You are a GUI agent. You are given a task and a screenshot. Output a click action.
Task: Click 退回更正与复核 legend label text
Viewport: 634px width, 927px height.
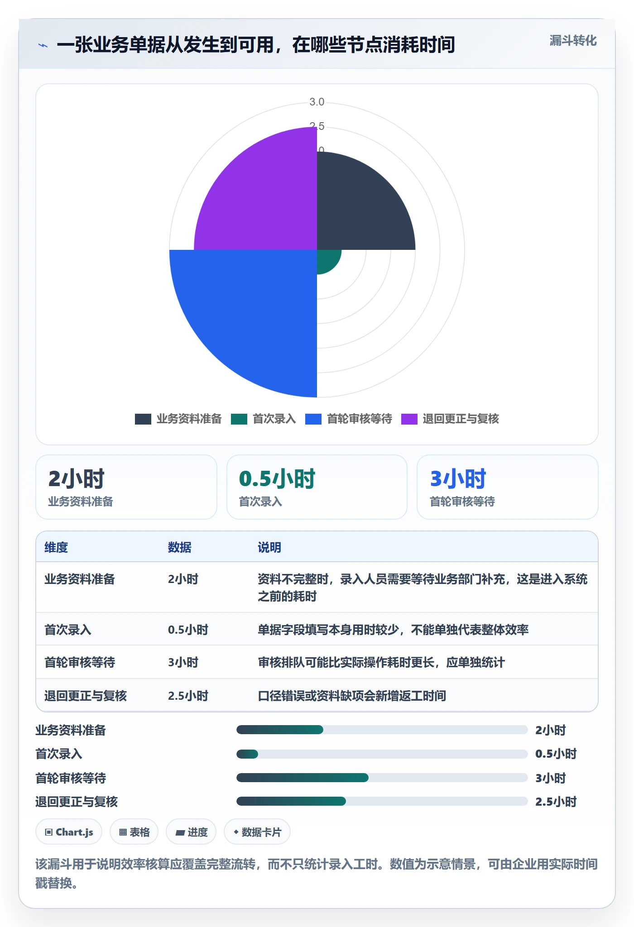[x=461, y=419]
